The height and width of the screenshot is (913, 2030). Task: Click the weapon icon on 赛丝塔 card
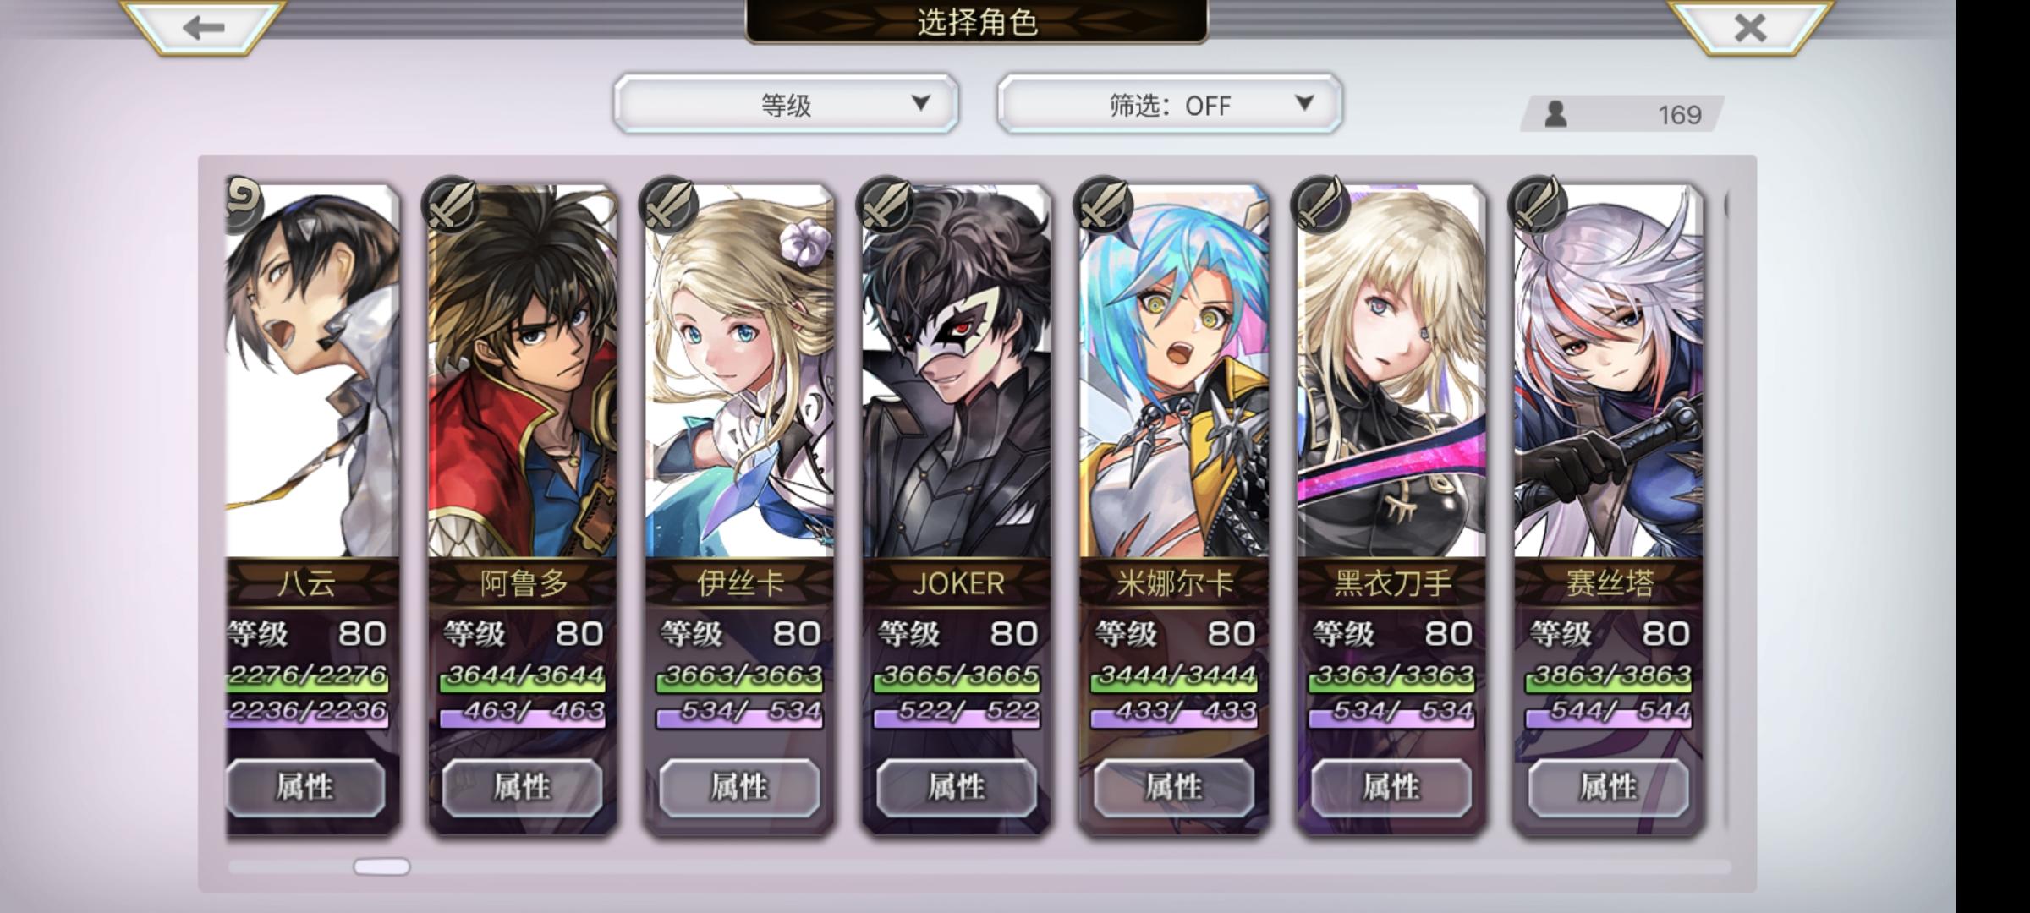pos(1538,205)
